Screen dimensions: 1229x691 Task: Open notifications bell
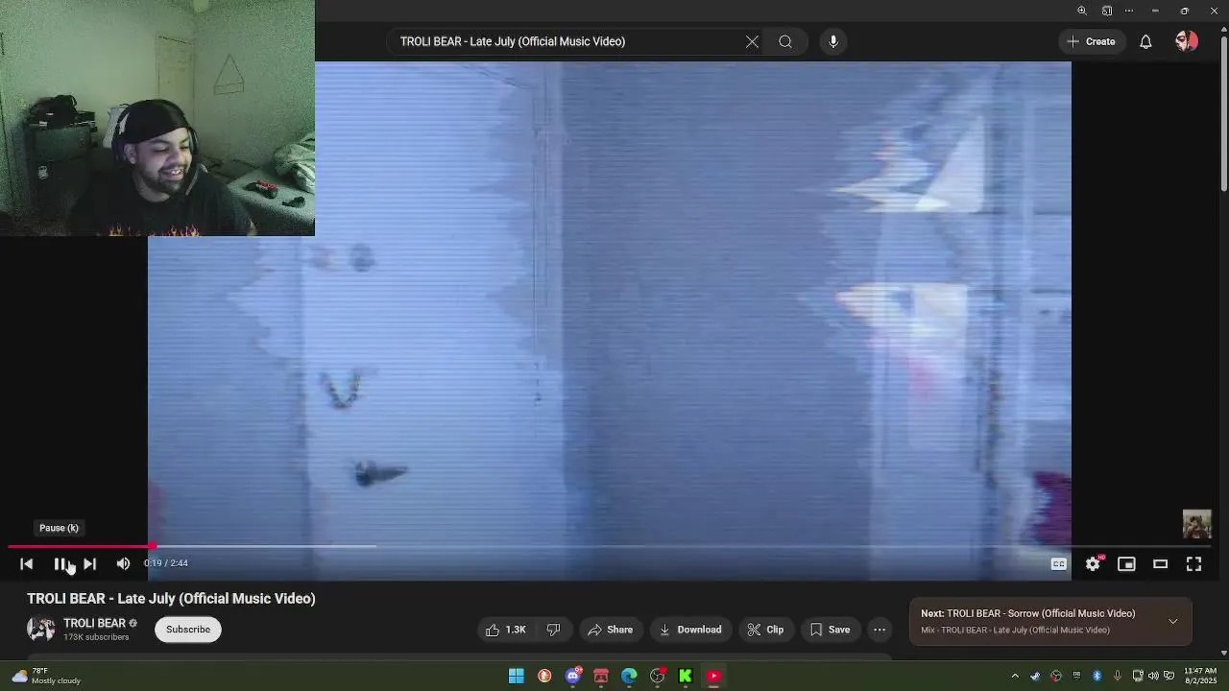(1145, 41)
